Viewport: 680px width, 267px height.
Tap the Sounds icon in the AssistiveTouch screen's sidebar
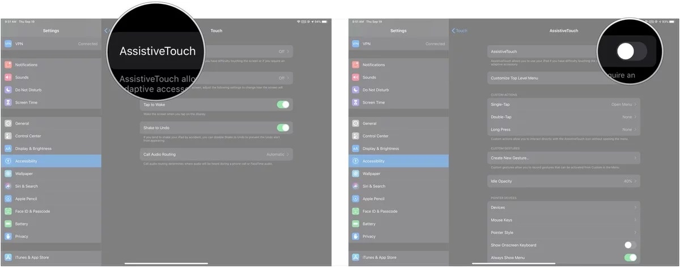[x=356, y=77]
